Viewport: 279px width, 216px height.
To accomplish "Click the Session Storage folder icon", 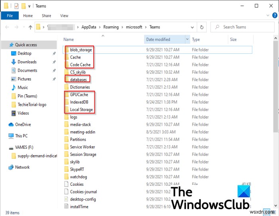I will pyautogui.click(x=67, y=154).
